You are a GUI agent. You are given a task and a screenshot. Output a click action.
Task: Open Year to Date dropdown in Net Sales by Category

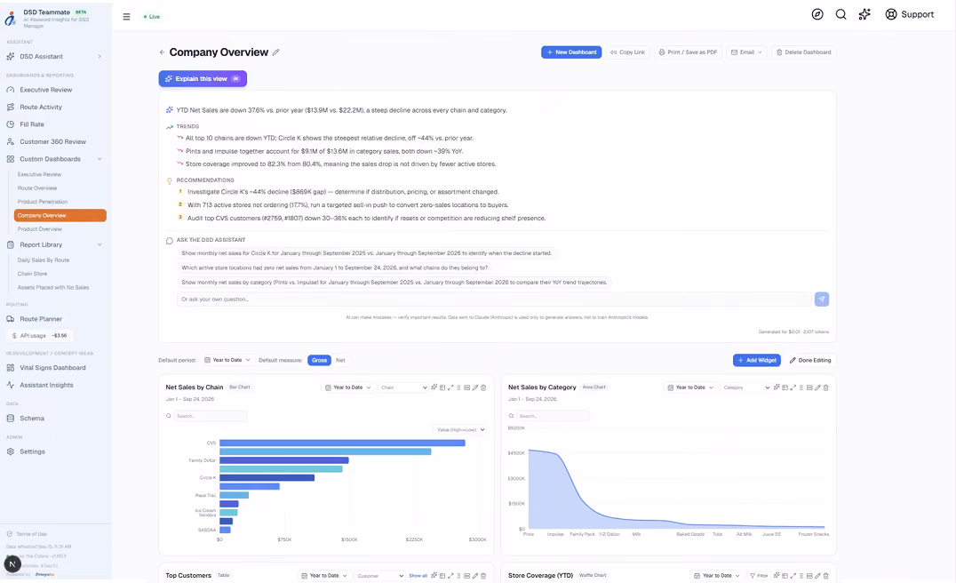pyautogui.click(x=690, y=387)
